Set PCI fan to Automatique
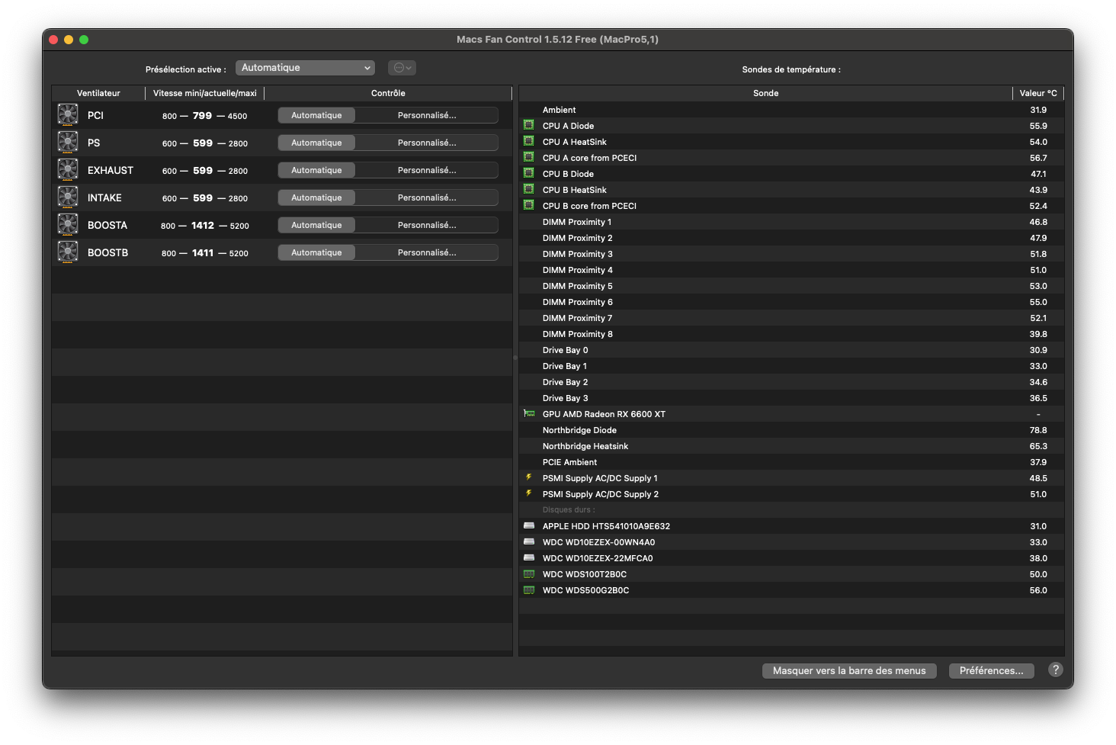 click(316, 115)
